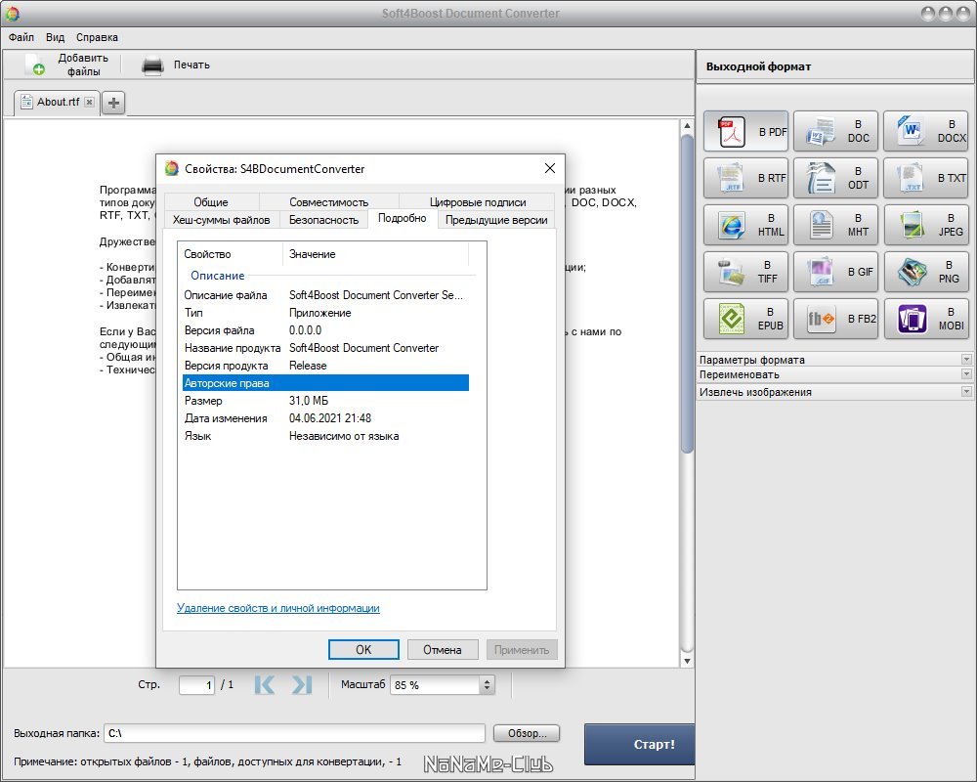Select the HTML output format icon
The width and height of the screenshot is (977, 782).
pyautogui.click(x=745, y=225)
